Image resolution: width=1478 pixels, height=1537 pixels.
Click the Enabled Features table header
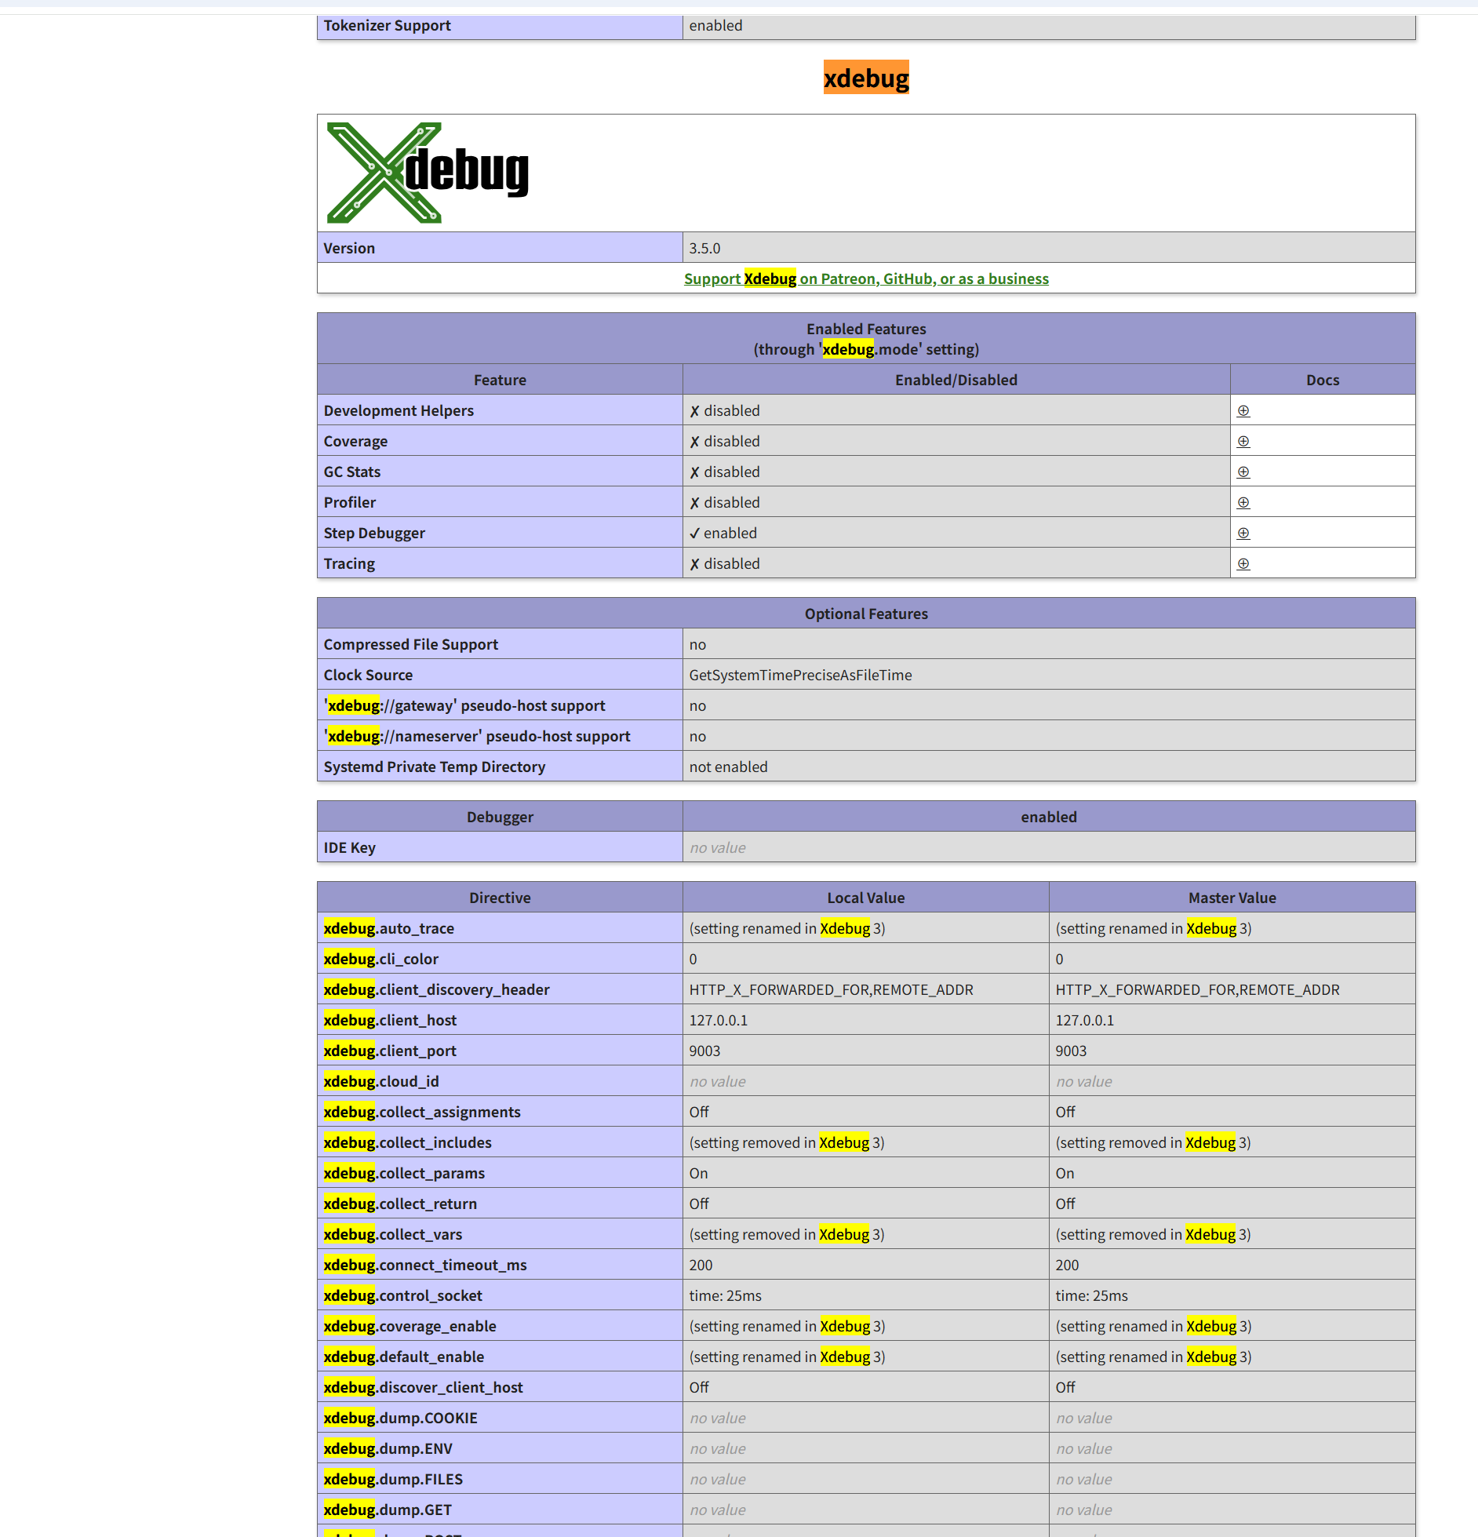pos(866,339)
